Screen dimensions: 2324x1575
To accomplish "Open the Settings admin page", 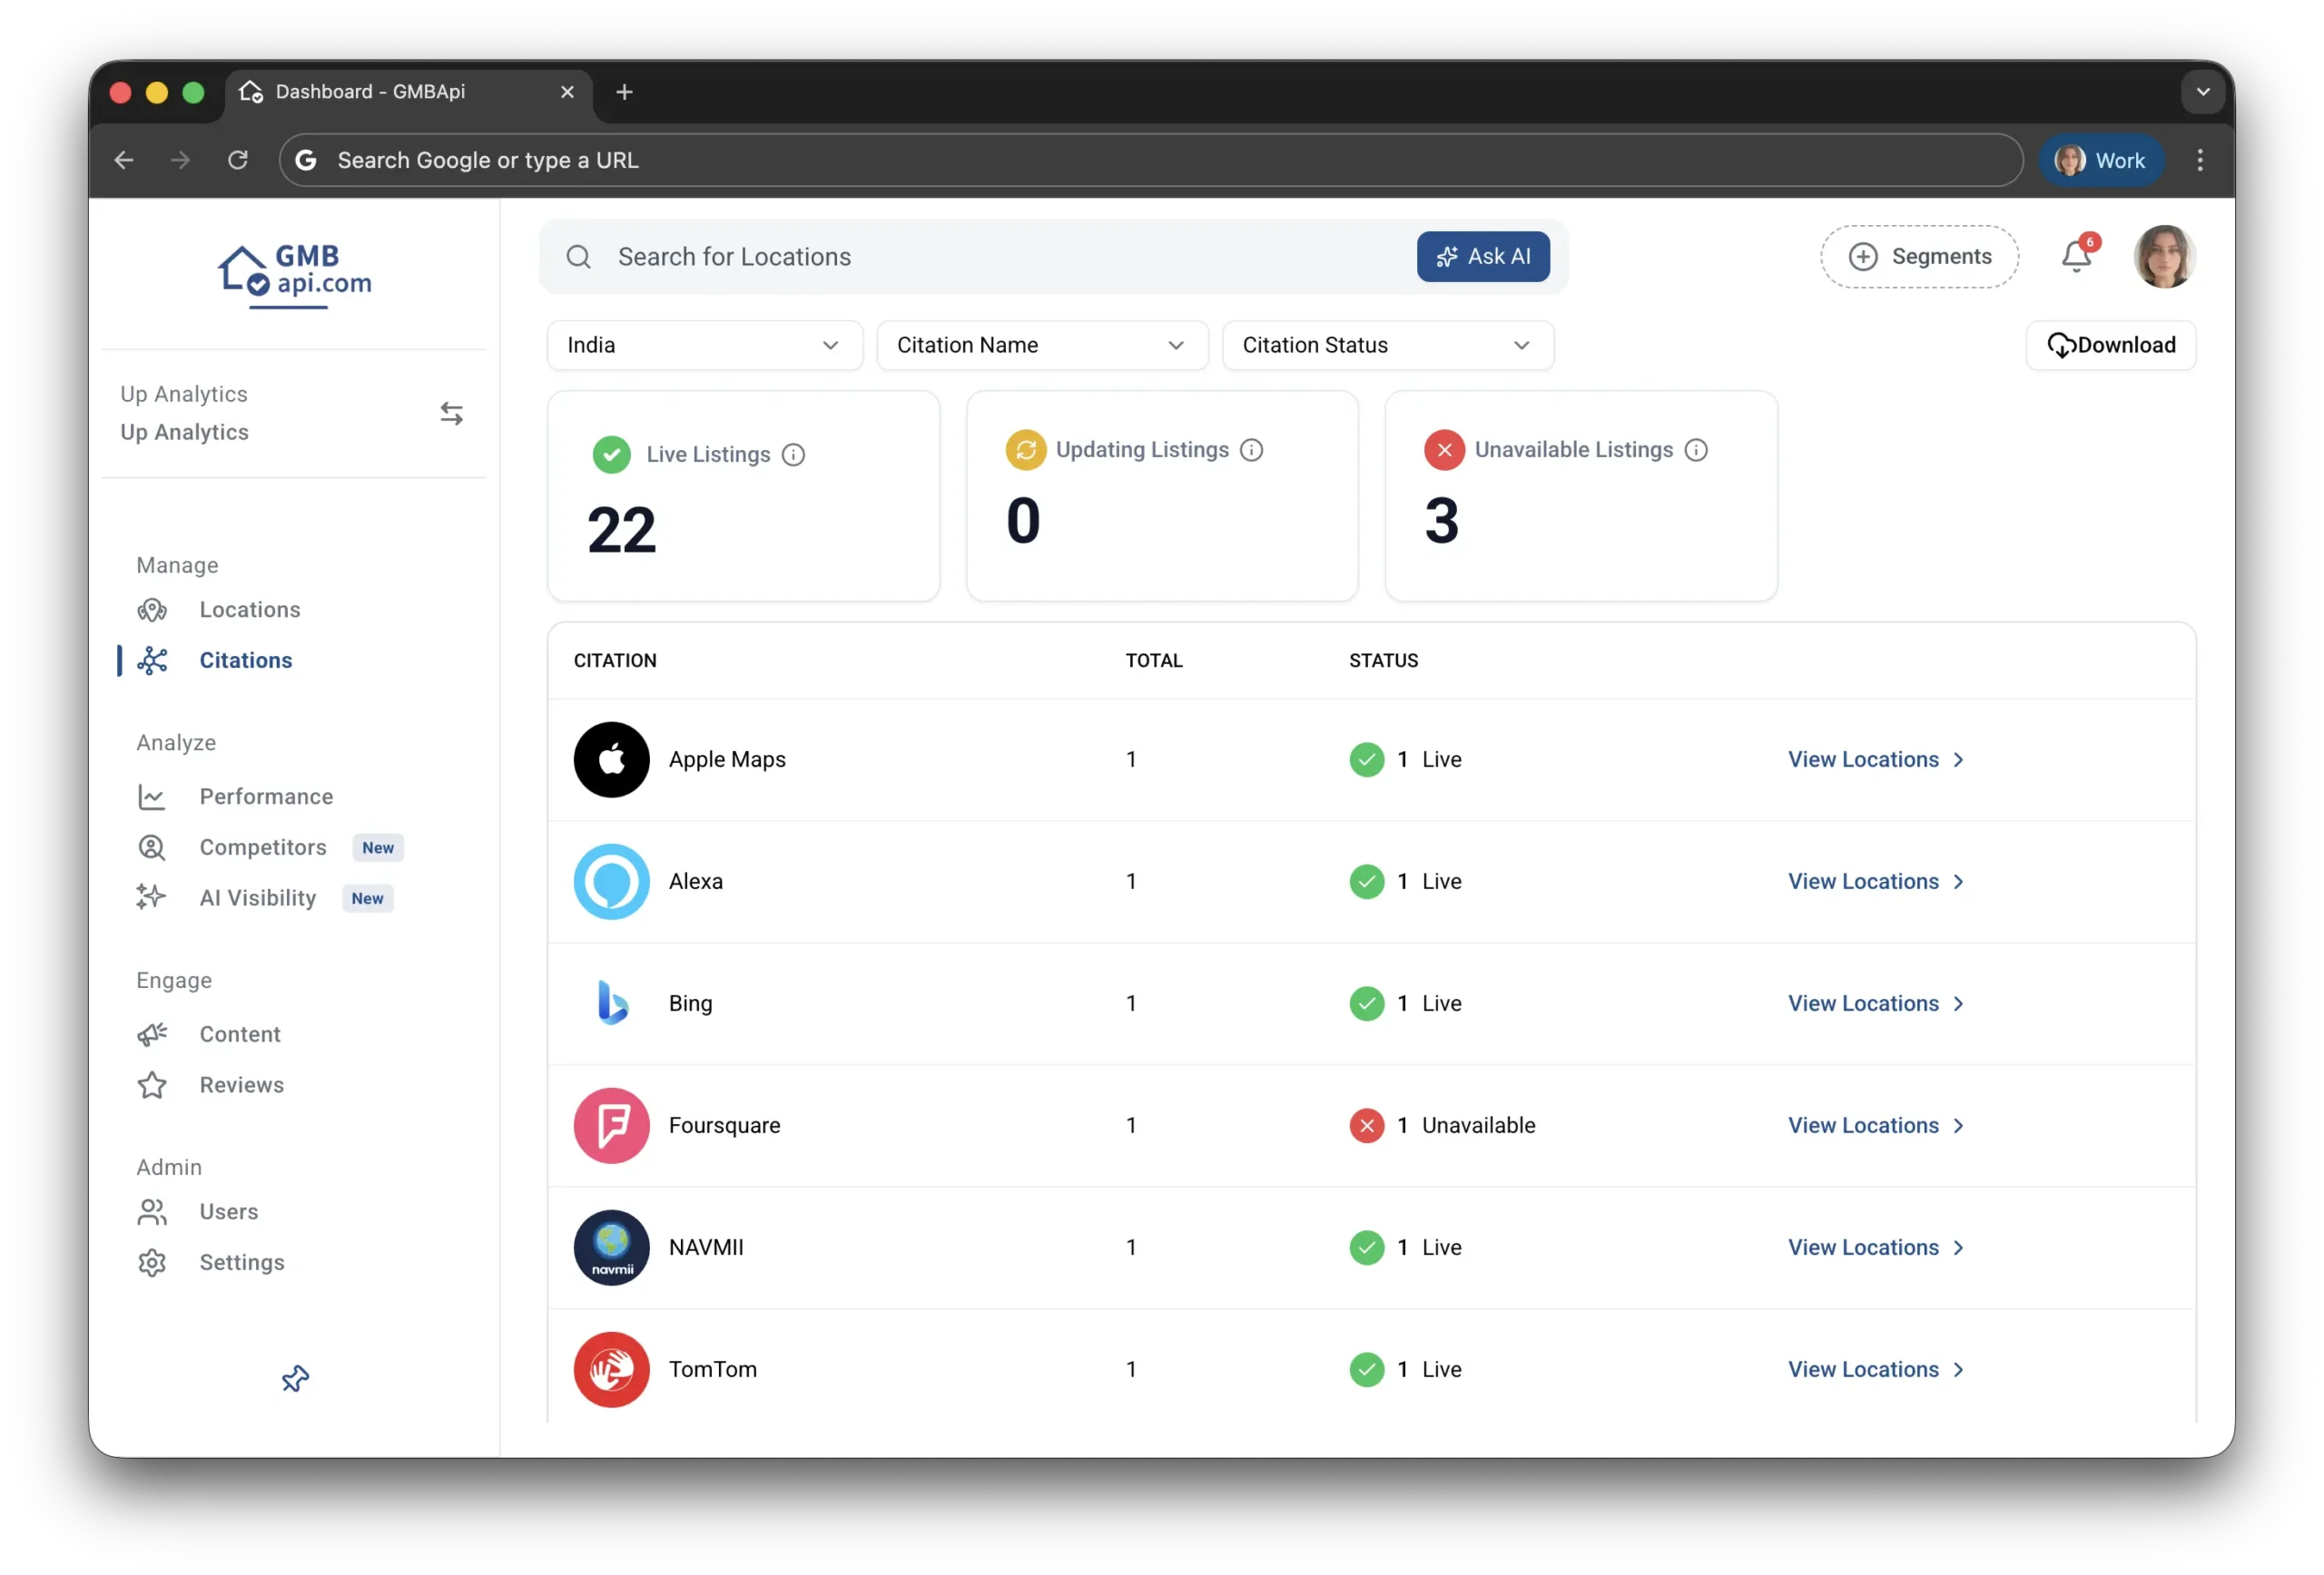I will [x=241, y=1263].
